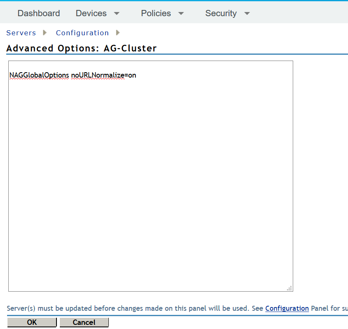
Task: Click the Devices menu label
Action: click(x=91, y=13)
